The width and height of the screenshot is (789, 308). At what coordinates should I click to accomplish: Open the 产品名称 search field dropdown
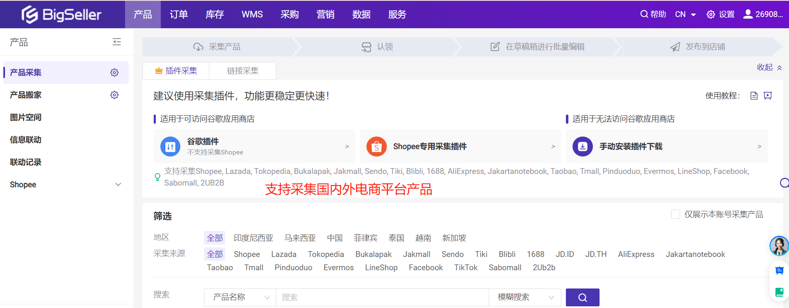[240, 297]
